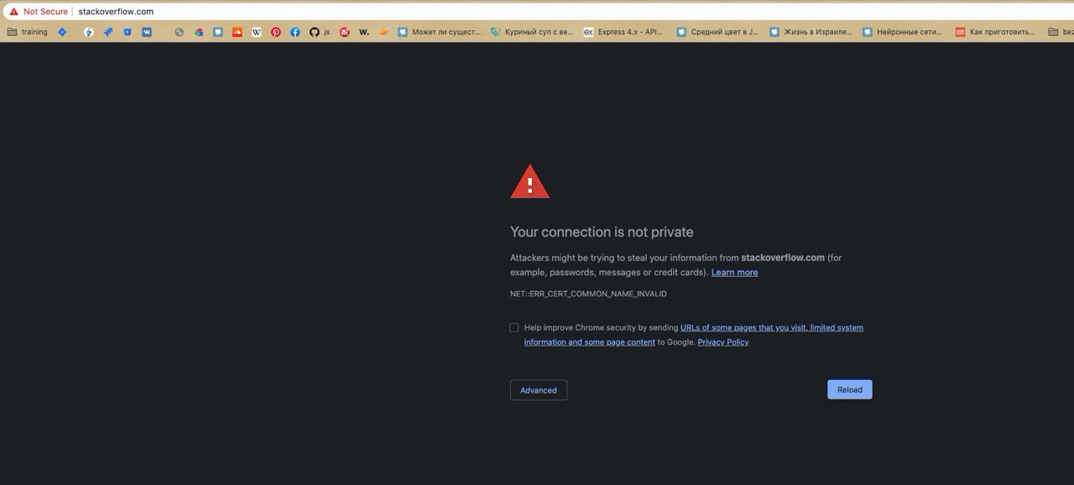Open the Jira blue diamond bookmark

[62, 32]
